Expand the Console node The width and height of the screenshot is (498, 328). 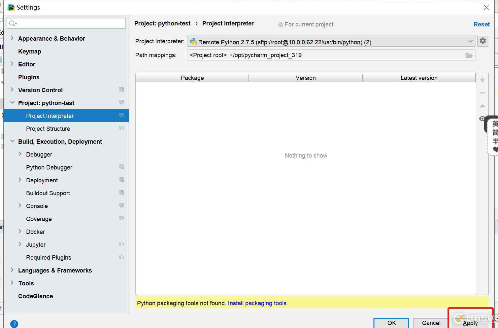click(20, 205)
